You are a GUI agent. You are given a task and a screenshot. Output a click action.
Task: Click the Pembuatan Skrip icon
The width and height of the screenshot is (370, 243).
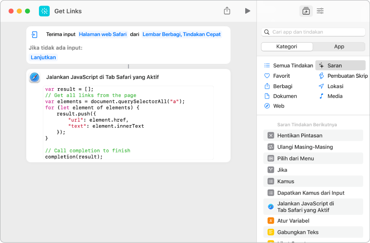coord(321,76)
